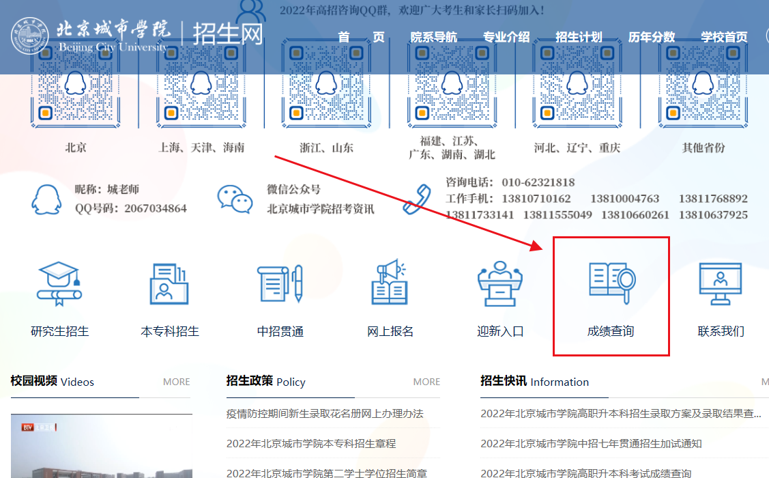
Task: Click MORE next to 校园视频 Videos
Action: [x=176, y=382]
